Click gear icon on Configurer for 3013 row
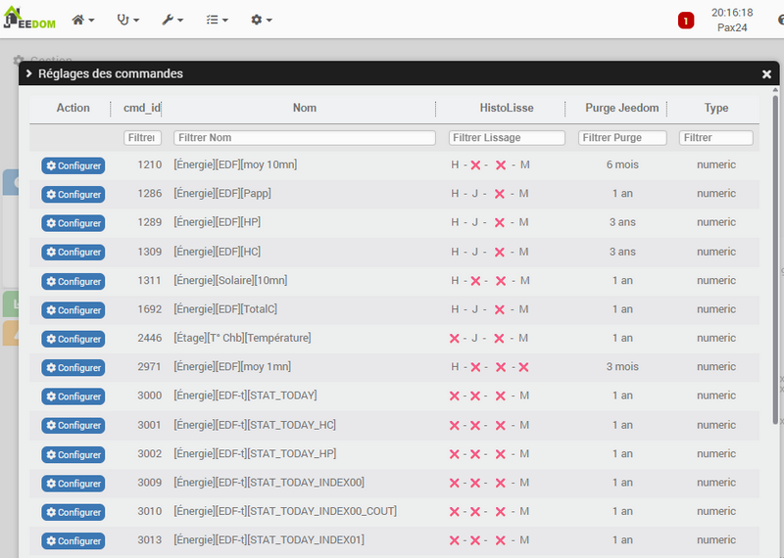 coord(51,541)
